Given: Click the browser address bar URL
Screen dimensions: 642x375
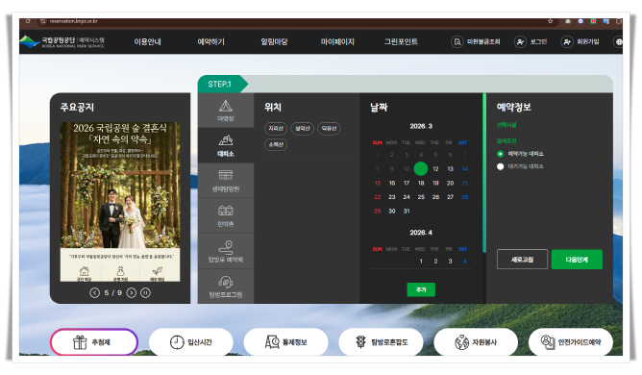Looking at the screenshot, I should click(x=74, y=21).
